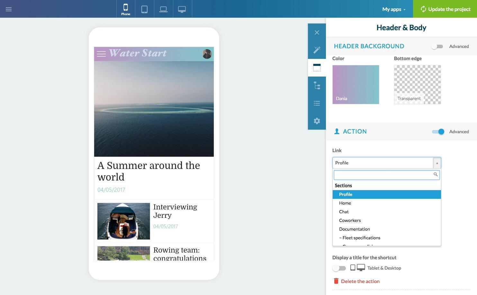Open the hamburger menu in top-left corner
The width and height of the screenshot is (477, 295).
point(9,9)
